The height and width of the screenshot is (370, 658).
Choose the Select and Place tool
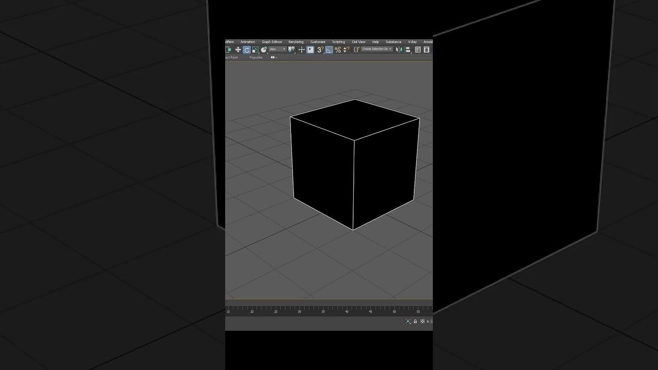click(264, 50)
